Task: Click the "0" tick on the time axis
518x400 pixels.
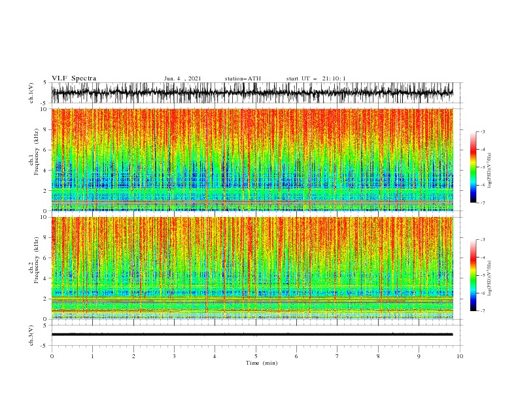Action: tap(52, 356)
